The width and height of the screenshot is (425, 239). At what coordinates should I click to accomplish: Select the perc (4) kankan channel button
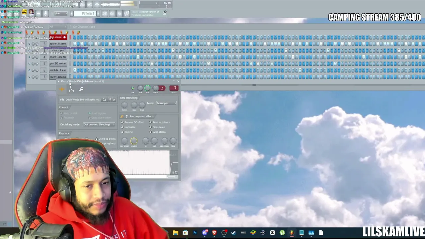58,64
